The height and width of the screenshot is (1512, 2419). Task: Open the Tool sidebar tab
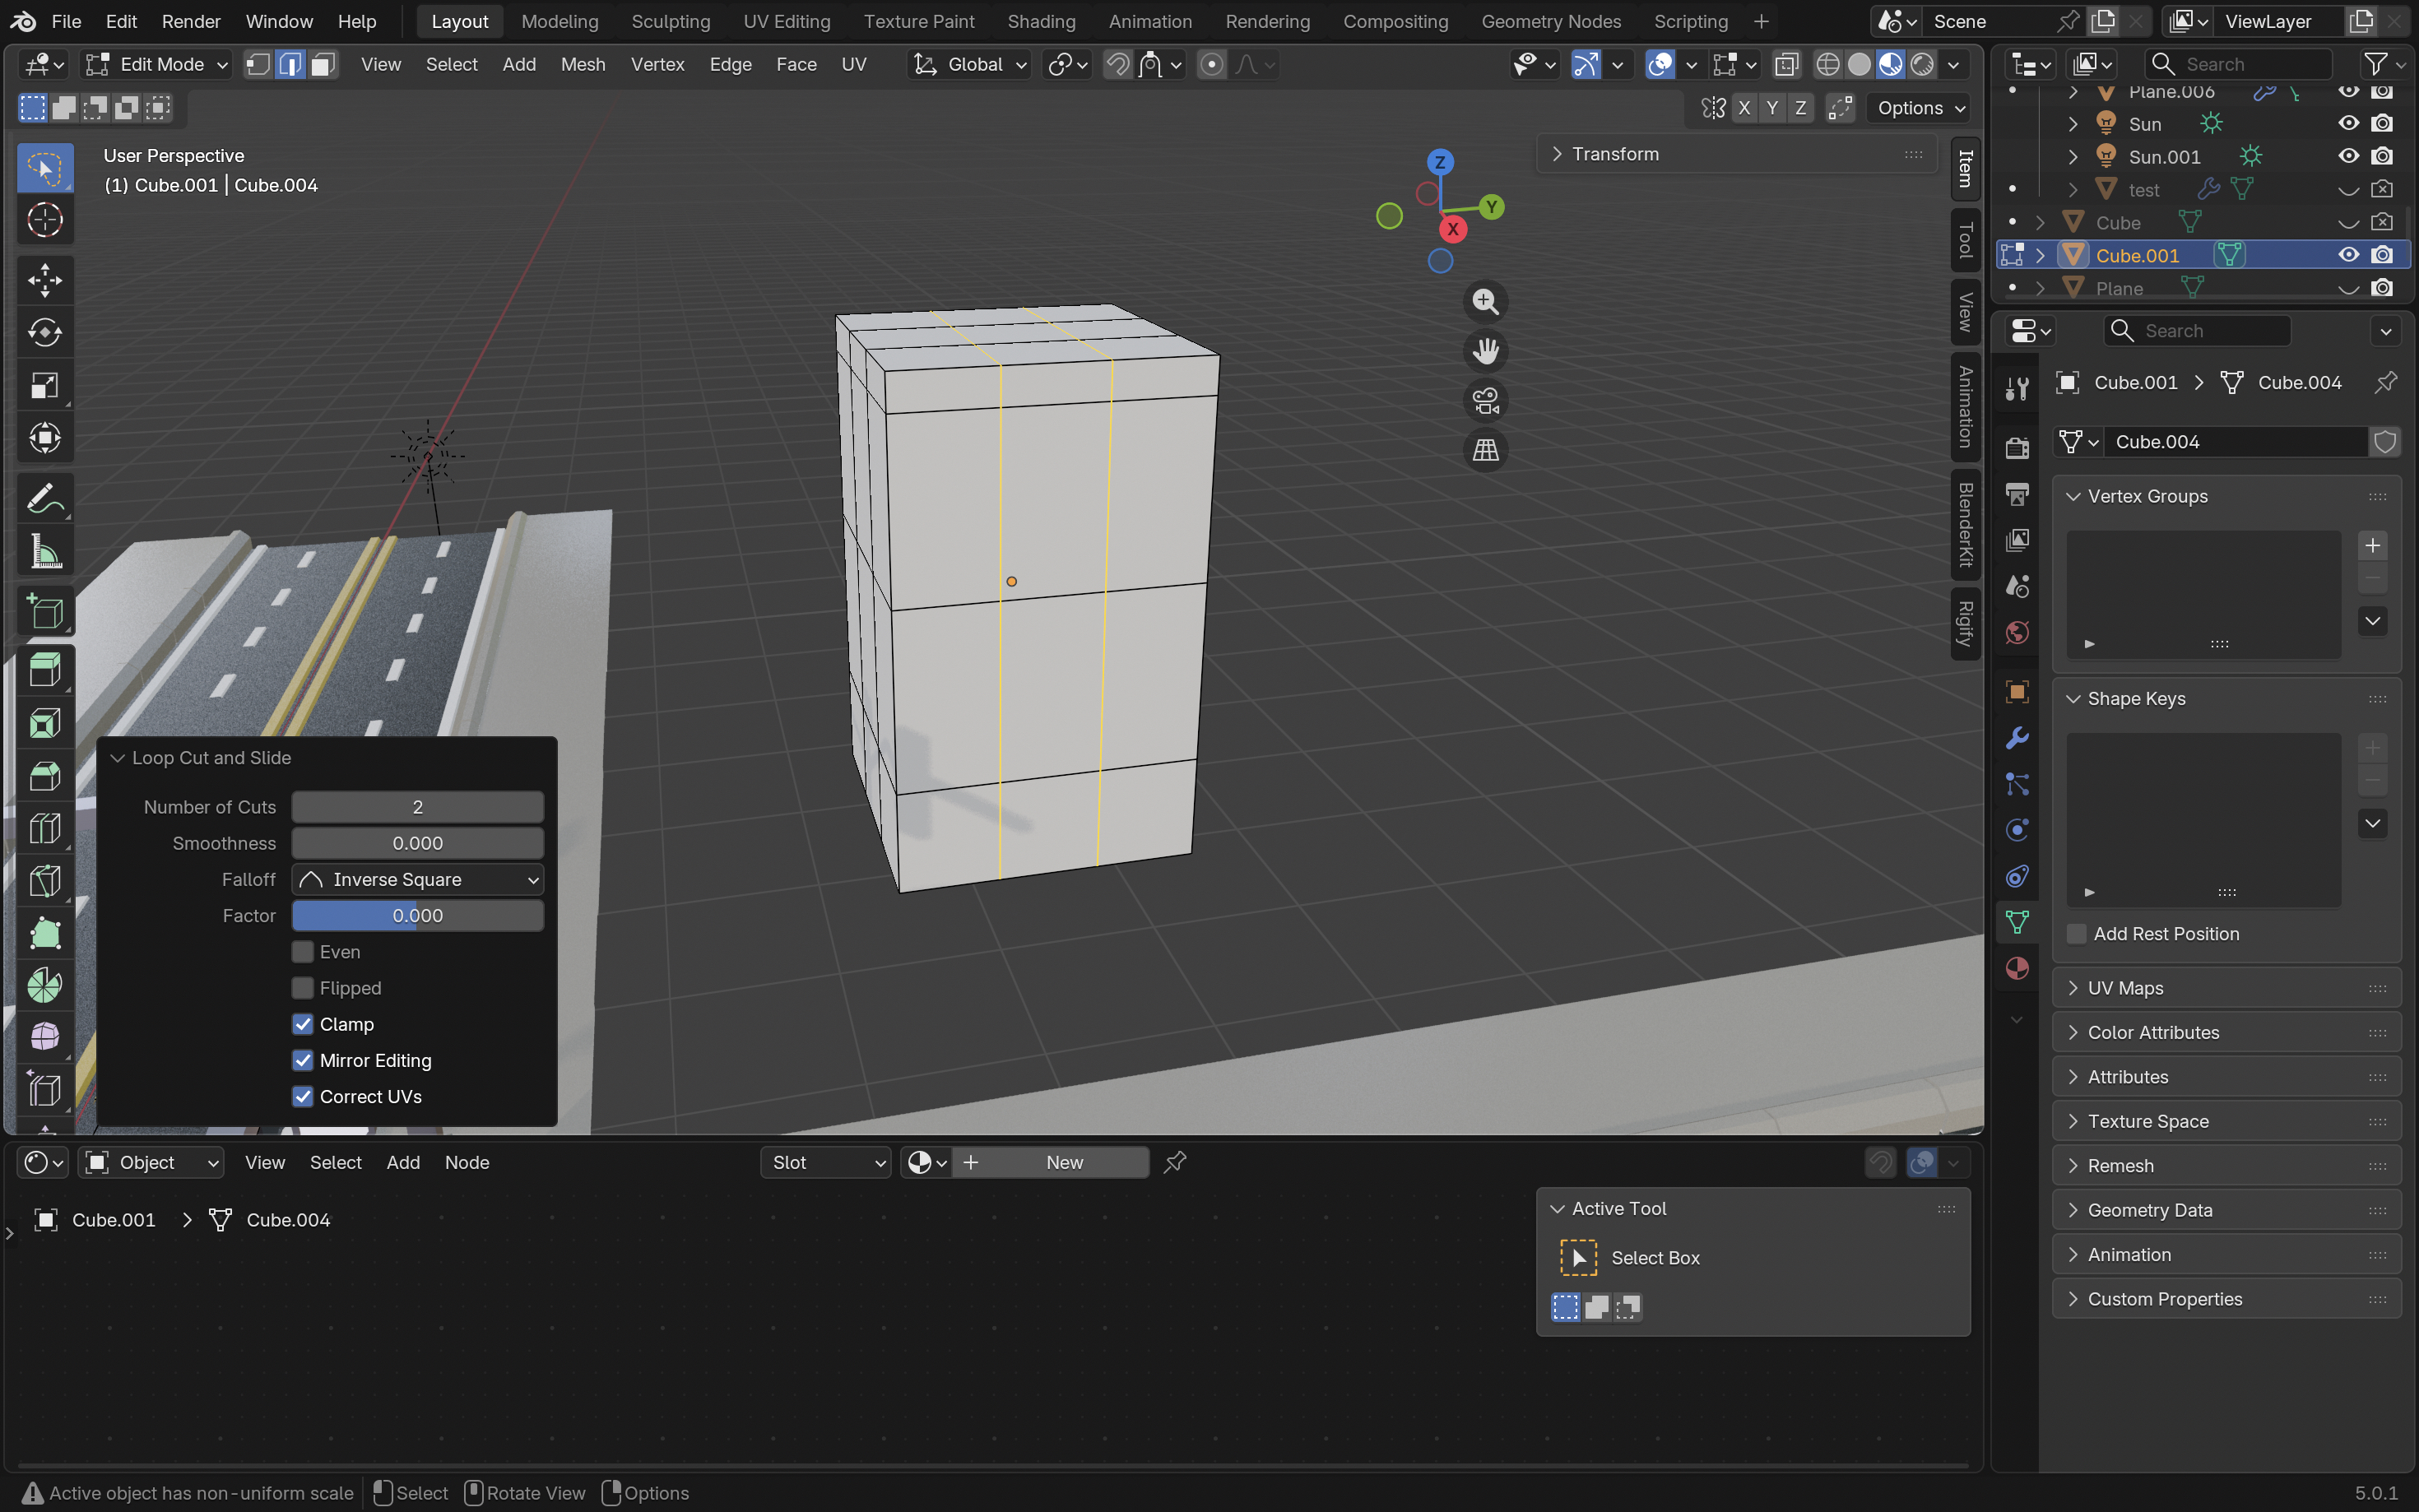pos(1965,240)
